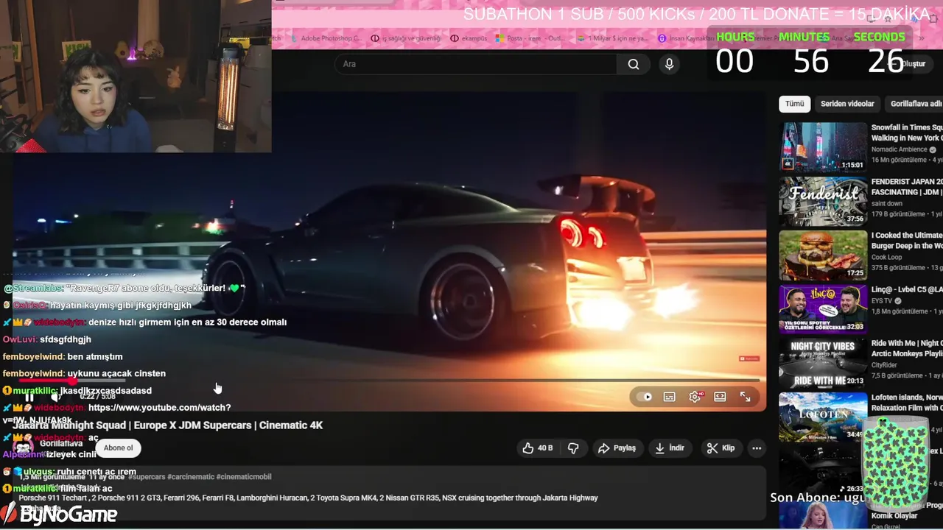This screenshot has width=943, height=530.
Task: Visit the CityRider channel
Action: pos(886,364)
